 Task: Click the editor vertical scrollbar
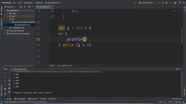[x=182, y=35]
